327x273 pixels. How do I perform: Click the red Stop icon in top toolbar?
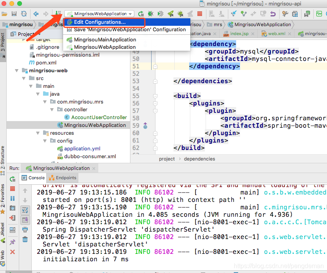coord(200,14)
